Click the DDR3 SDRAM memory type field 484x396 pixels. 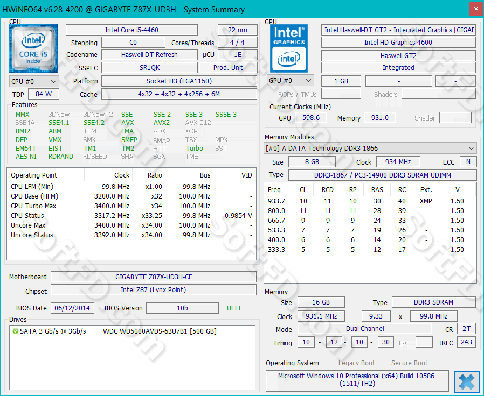pos(434,302)
